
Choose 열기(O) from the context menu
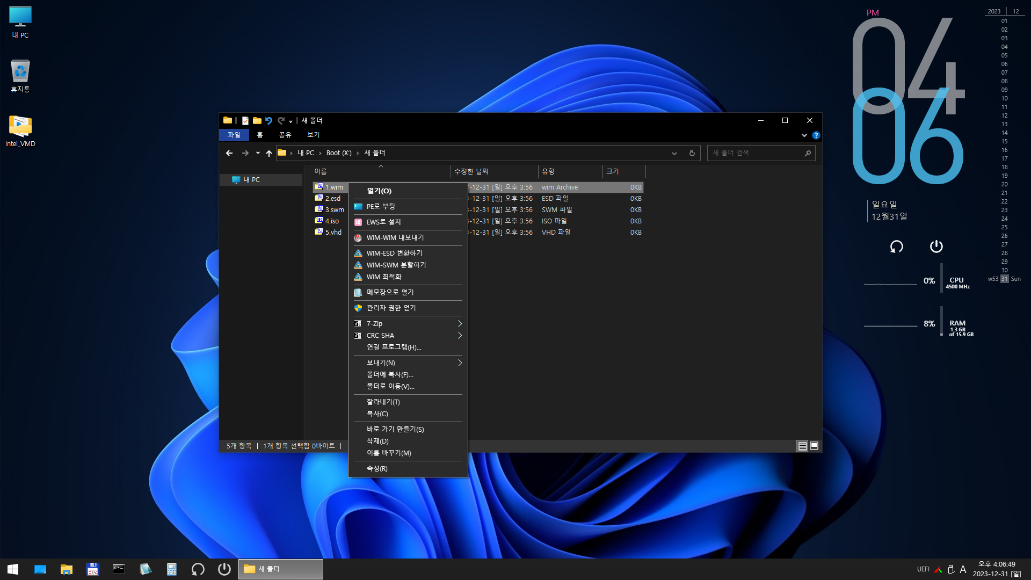(x=408, y=191)
